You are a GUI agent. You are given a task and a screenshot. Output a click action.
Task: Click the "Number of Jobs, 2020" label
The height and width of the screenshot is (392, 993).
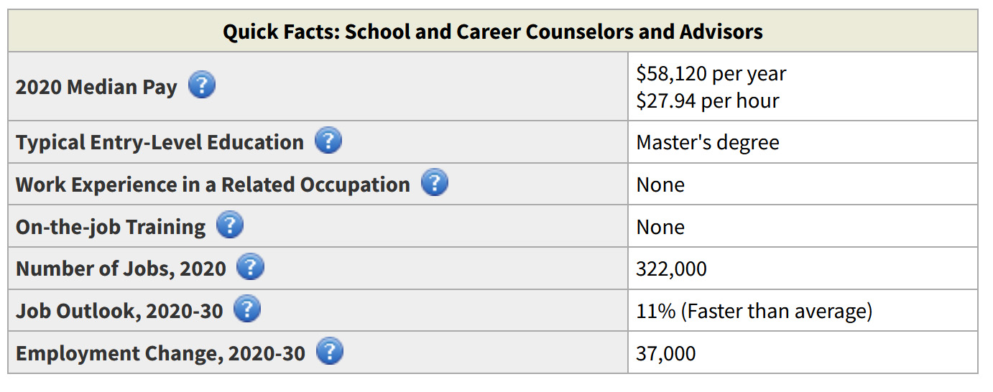click(x=121, y=269)
